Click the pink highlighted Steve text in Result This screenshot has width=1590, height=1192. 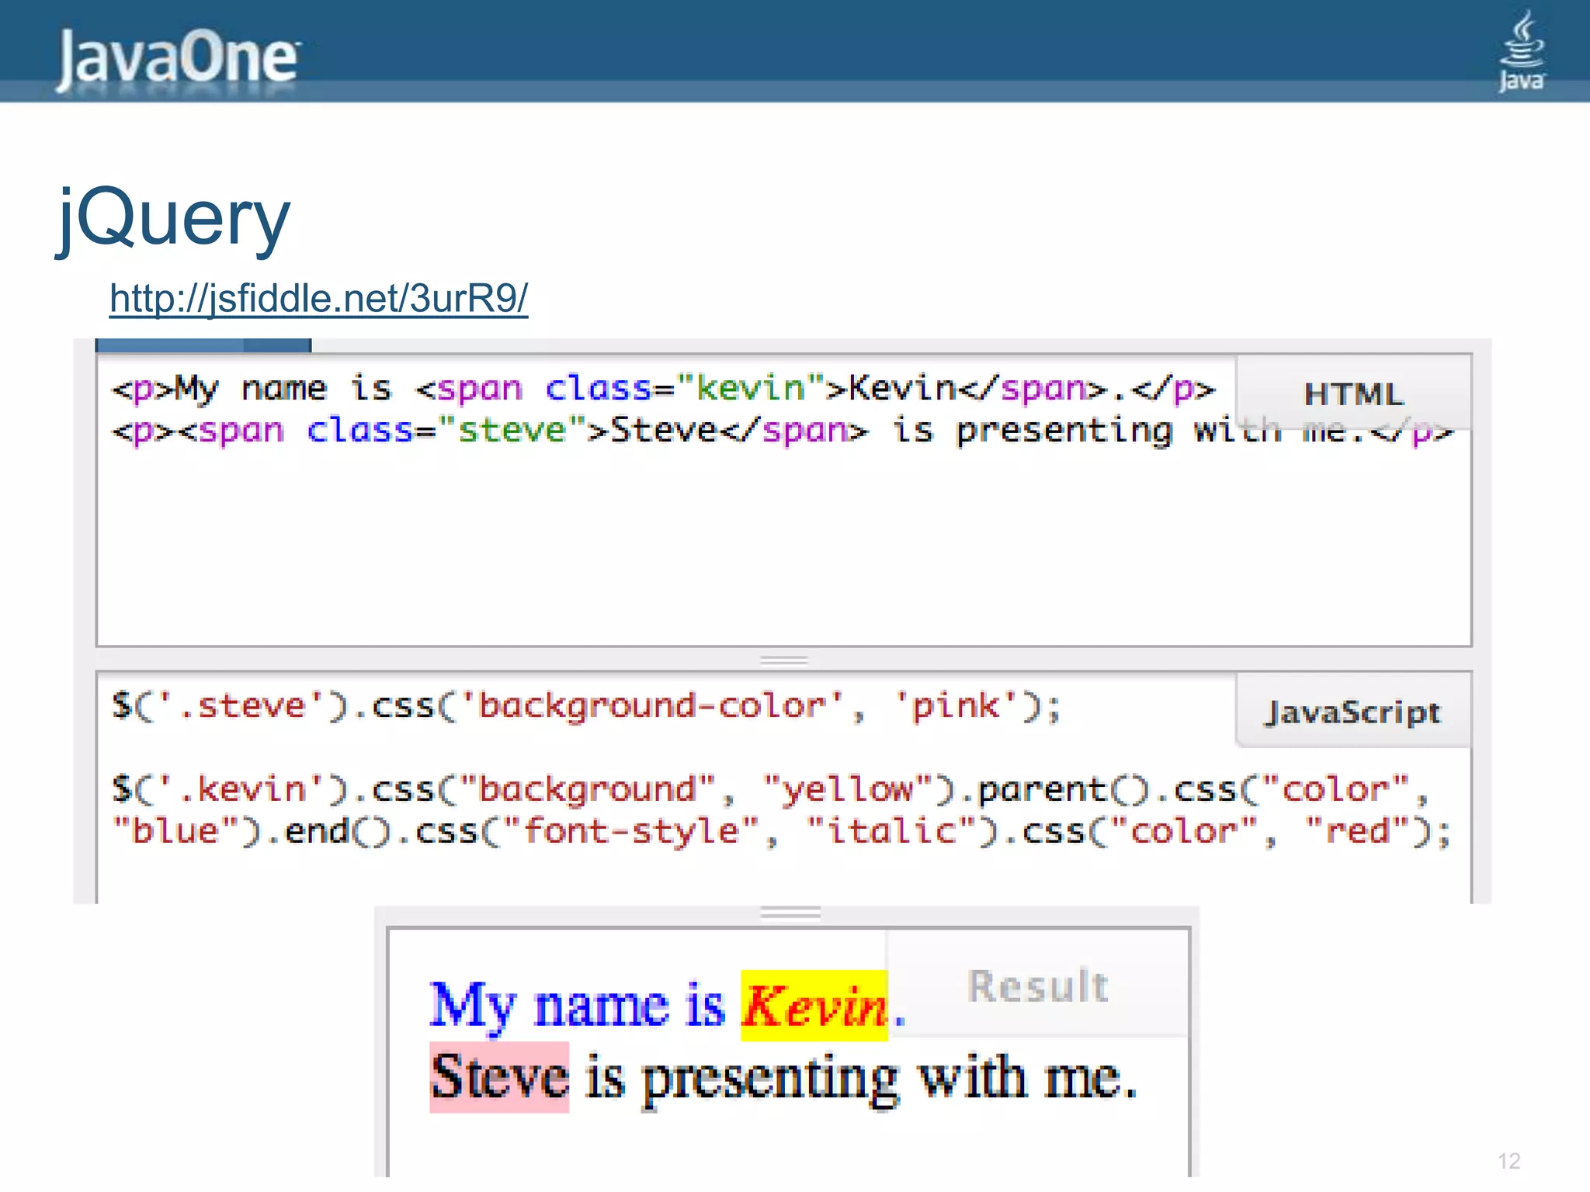click(x=499, y=1078)
